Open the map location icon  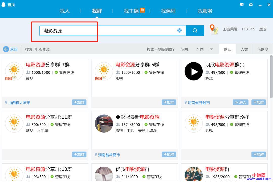214,30
